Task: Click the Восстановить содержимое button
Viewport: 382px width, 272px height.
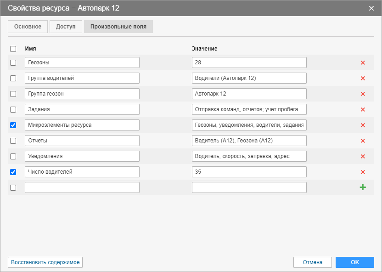Action: [x=45, y=262]
